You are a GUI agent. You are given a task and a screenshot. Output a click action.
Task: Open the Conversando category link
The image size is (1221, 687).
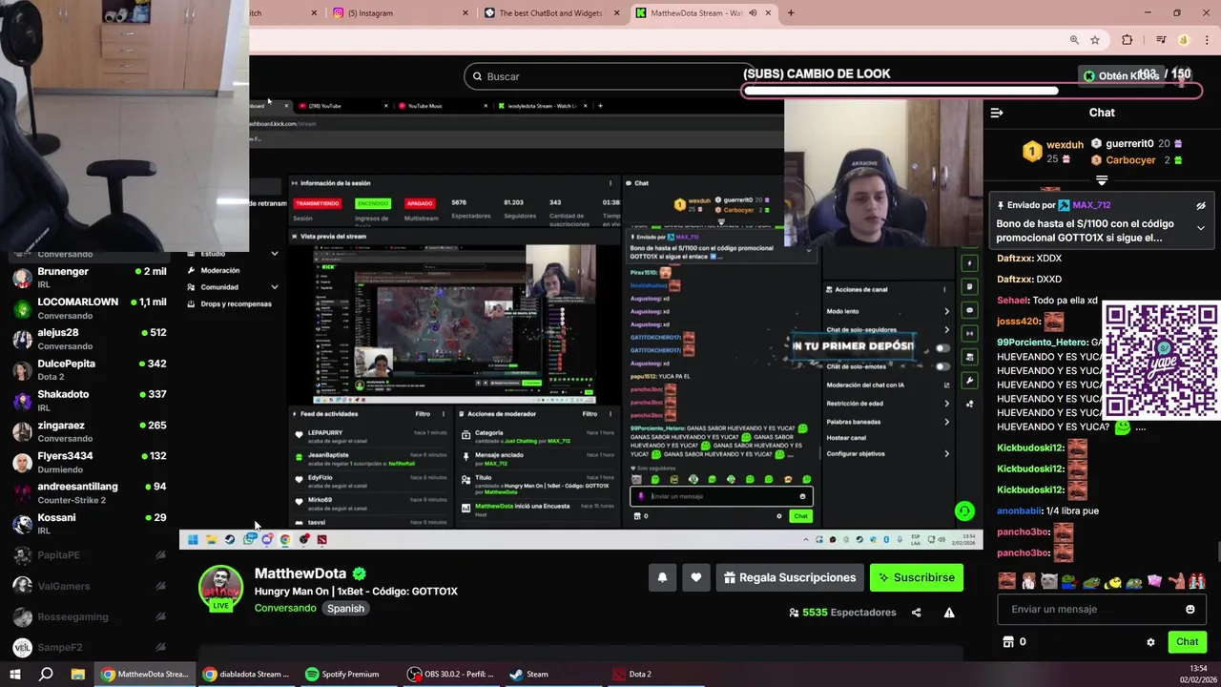(285, 609)
